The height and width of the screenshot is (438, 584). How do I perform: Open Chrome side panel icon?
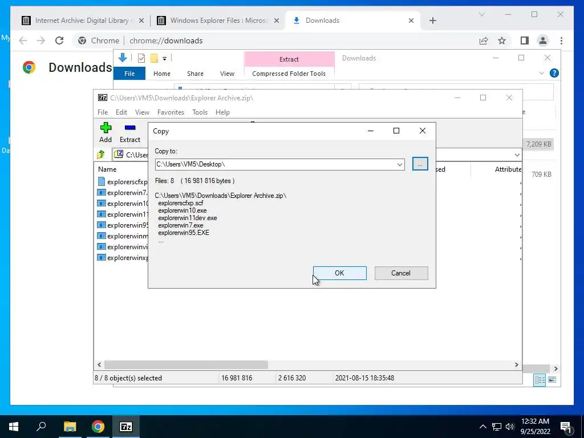[525, 40]
